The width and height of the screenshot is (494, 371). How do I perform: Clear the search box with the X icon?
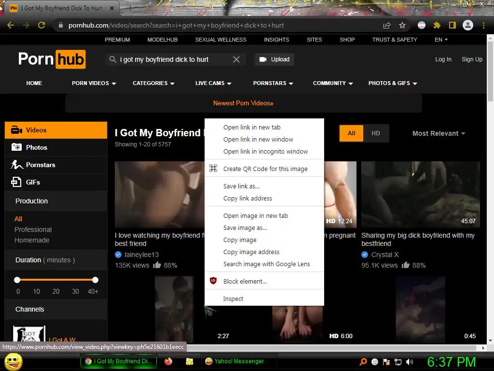pyautogui.click(x=236, y=59)
